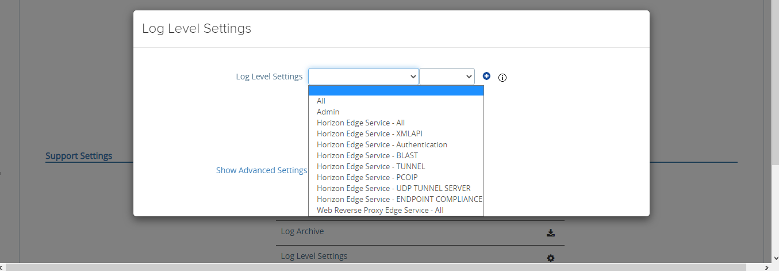
Task: Open the info icon beside log level
Action: (x=502, y=78)
